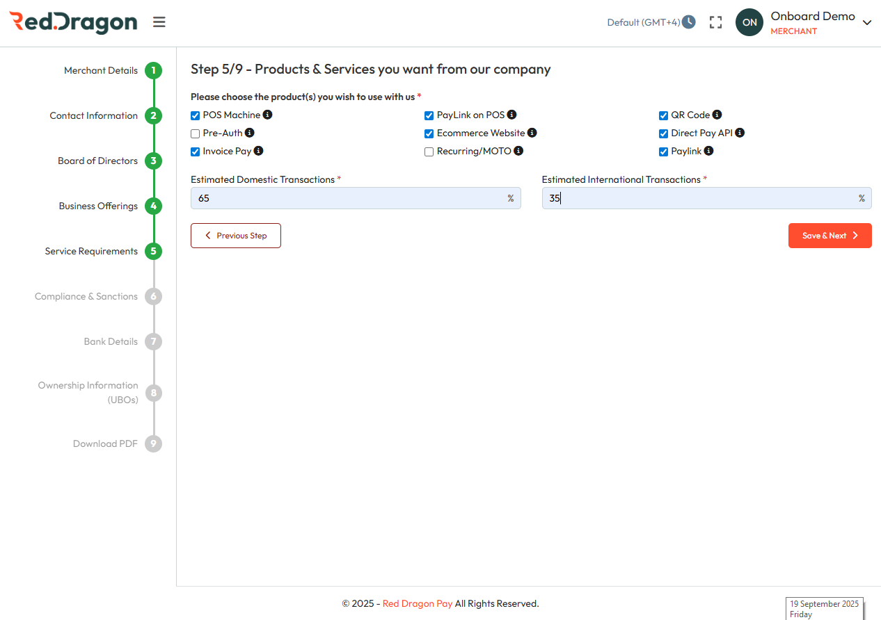The height and width of the screenshot is (620, 881).
Task: Click the hamburger menu icon
Action: tap(159, 22)
